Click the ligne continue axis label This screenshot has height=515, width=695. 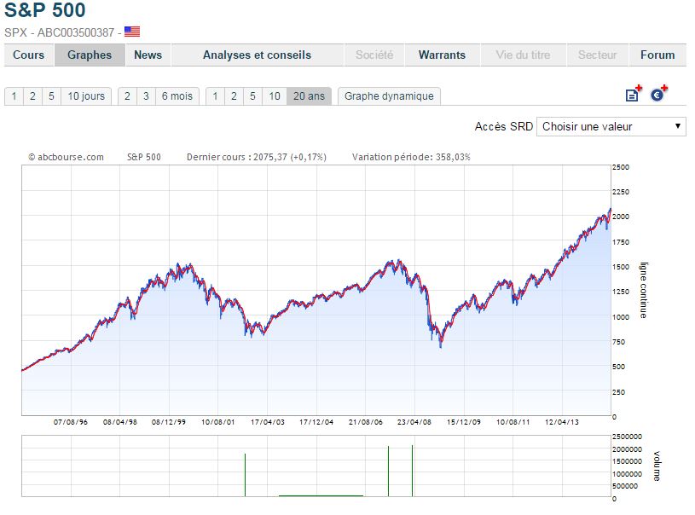(643, 290)
